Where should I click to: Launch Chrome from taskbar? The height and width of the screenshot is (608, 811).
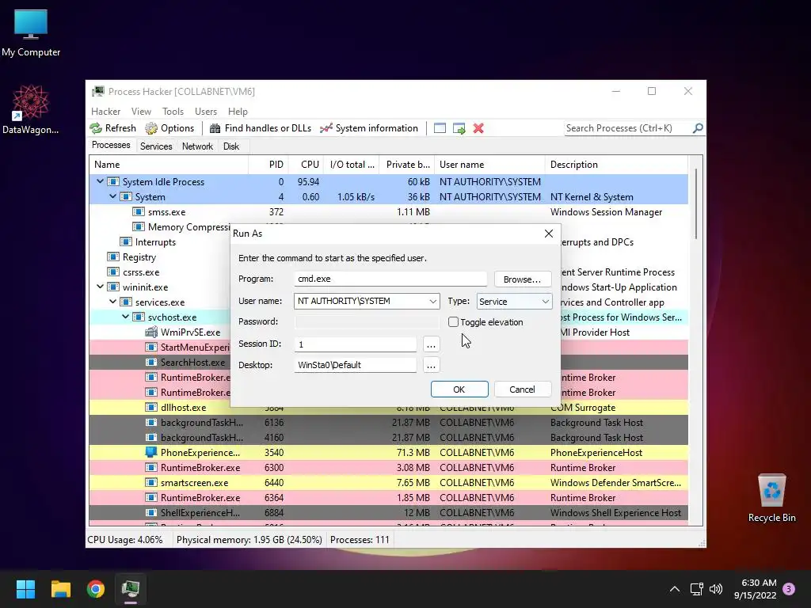click(x=96, y=589)
